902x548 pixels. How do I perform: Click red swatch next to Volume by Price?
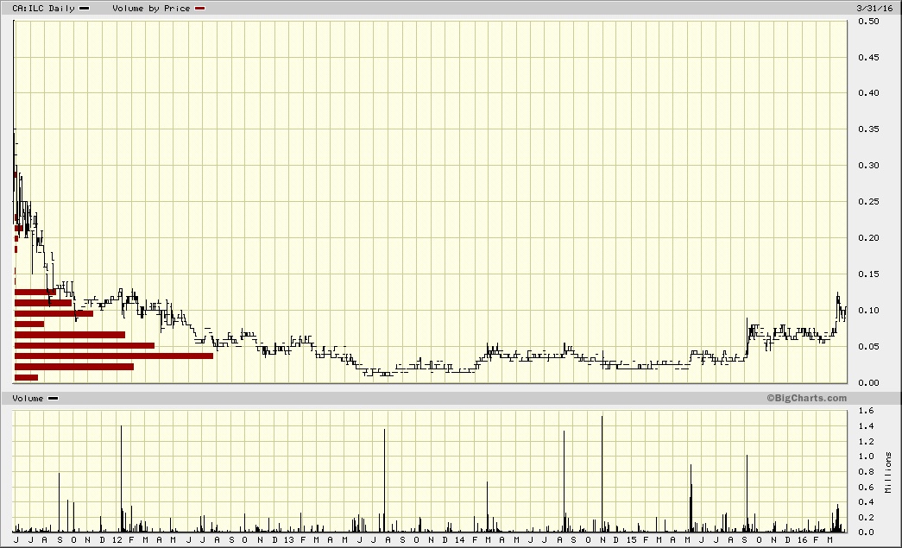[x=200, y=8]
